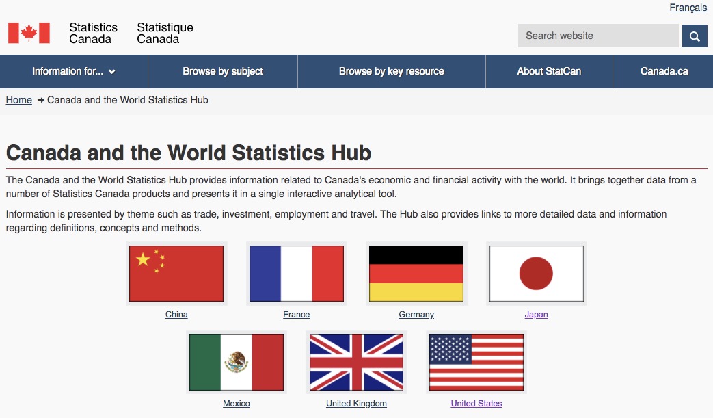Open the Germany flag image
Viewport: 713px width, 418px height.
(x=416, y=274)
